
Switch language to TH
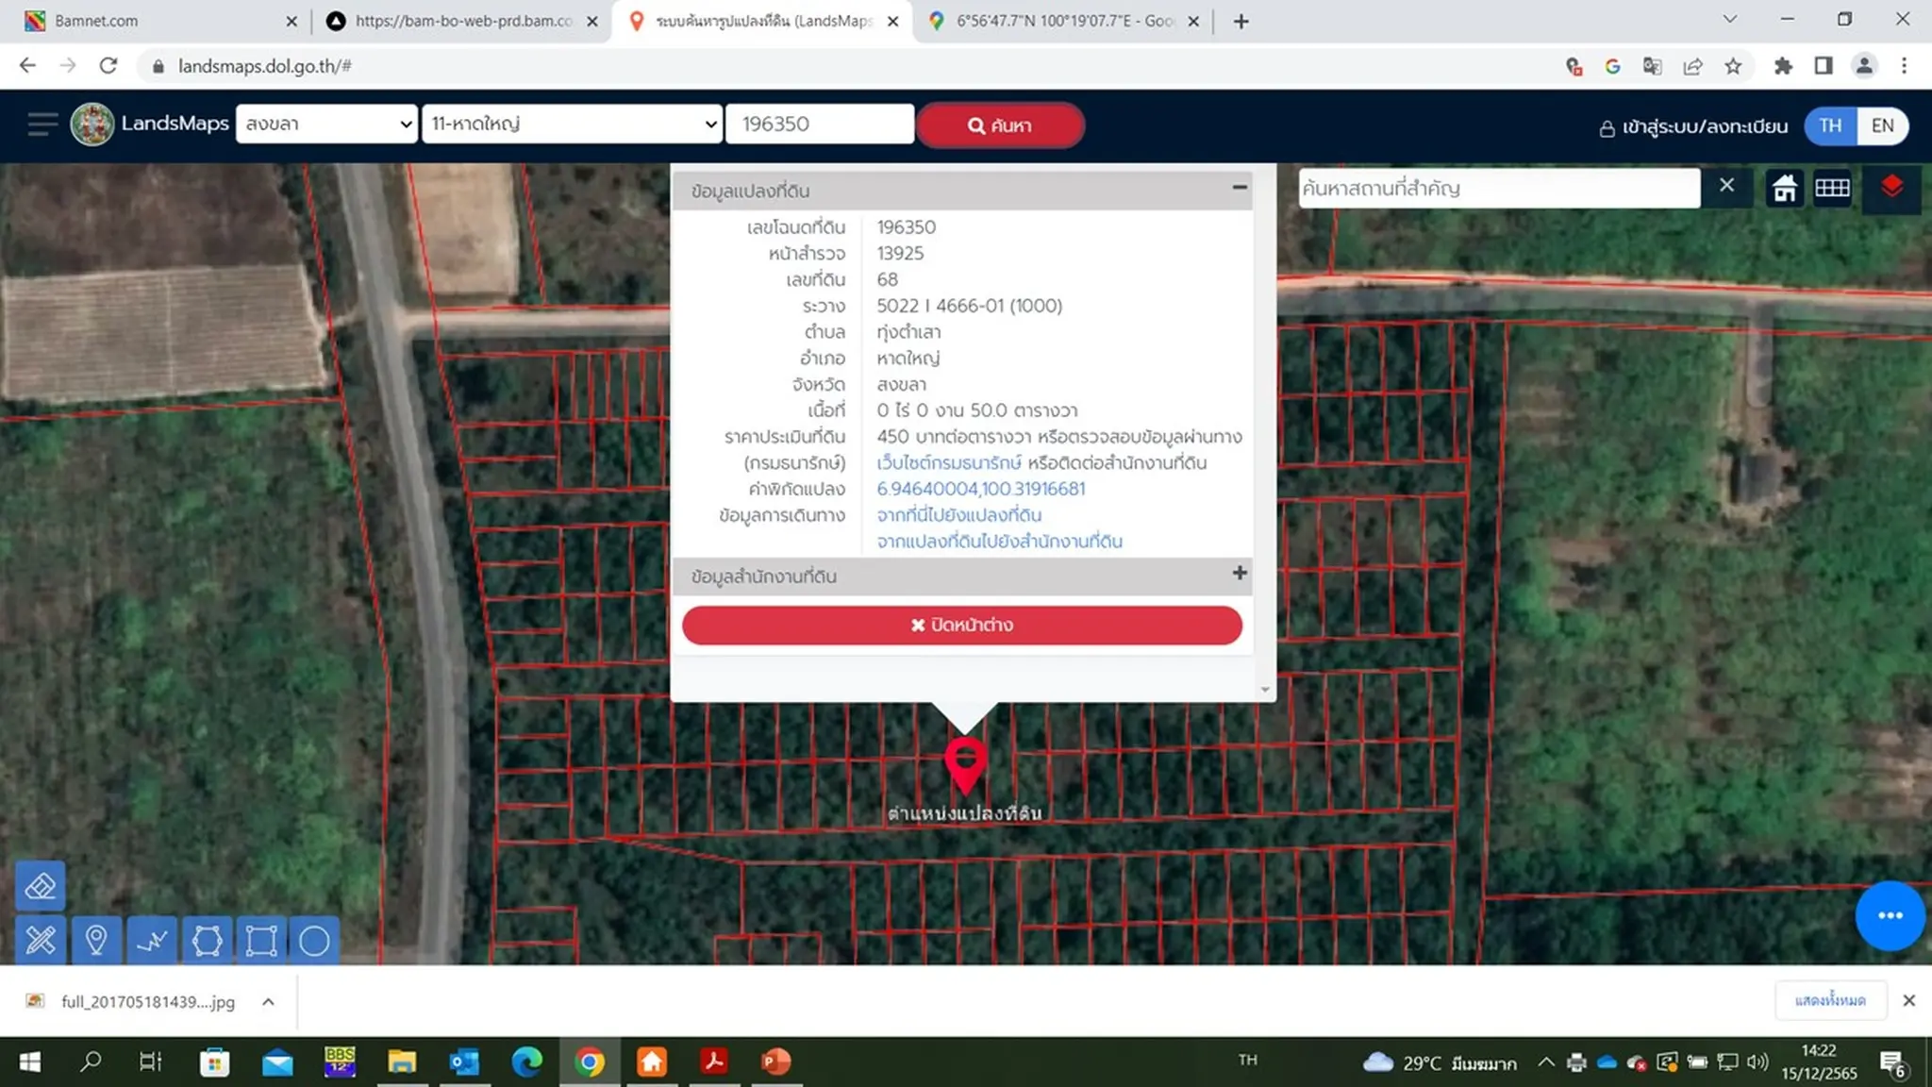click(1830, 125)
